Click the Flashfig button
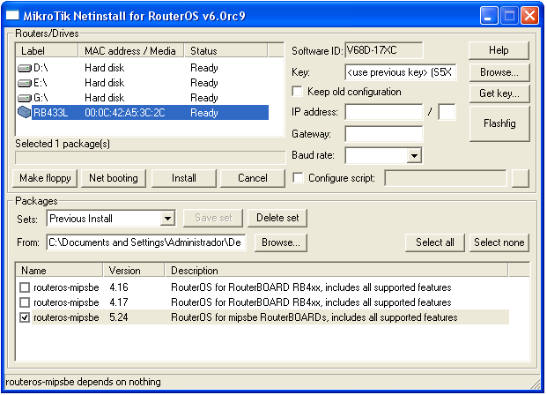The height and width of the screenshot is (395, 547). coord(499,123)
